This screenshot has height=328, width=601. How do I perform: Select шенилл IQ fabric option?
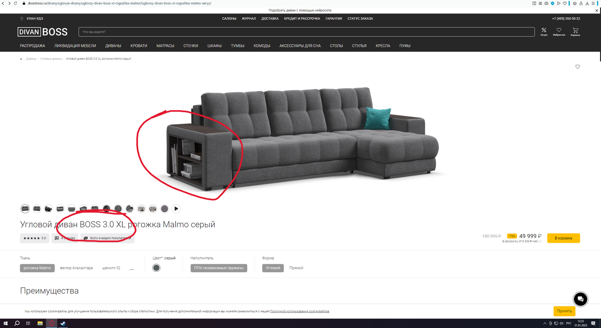pyautogui.click(x=111, y=268)
